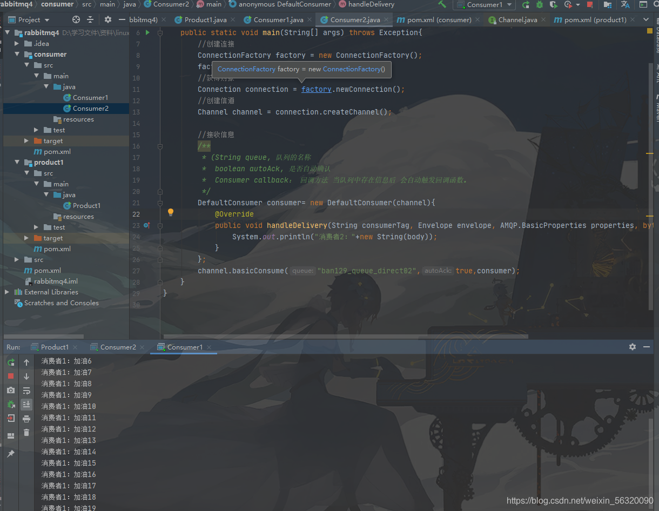The height and width of the screenshot is (511, 659).
Task: Toggle soft-wrap in console output
Action: click(26, 391)
